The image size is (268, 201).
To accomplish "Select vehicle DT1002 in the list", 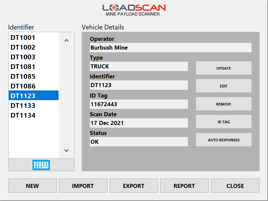I will click(x=34, y=47).
